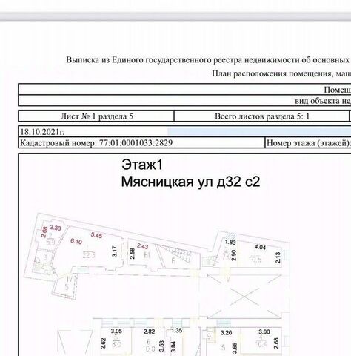Image resolution: width=351 pixels, height=356 pixels.
Task: Click dimension 3.17 on floor plan
Action: tap(114, 251)
